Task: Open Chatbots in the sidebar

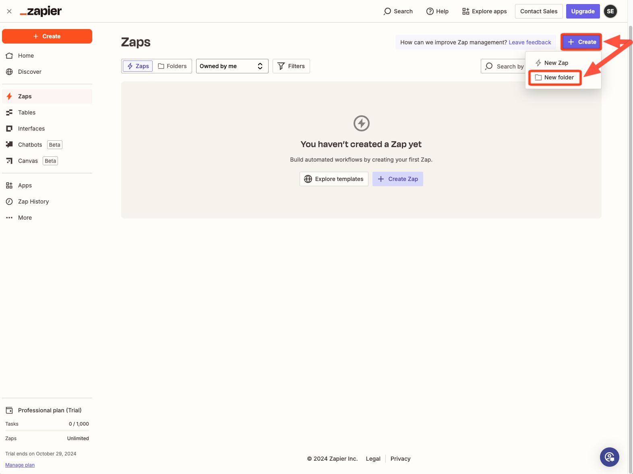Action: click(47, 145)
